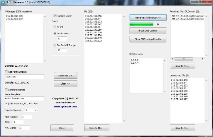Click the IP List Generator title bar icon
This screenshot has height=137, width=213.
3,2
